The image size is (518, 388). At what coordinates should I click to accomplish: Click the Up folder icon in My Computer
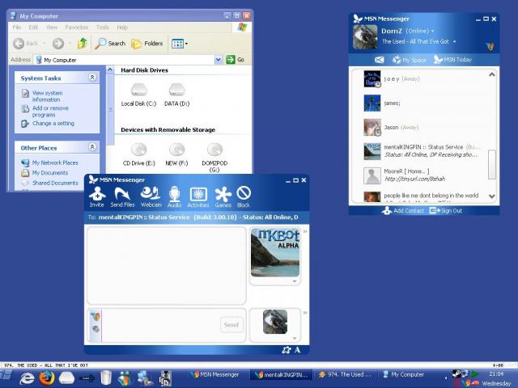click(83, 43)
